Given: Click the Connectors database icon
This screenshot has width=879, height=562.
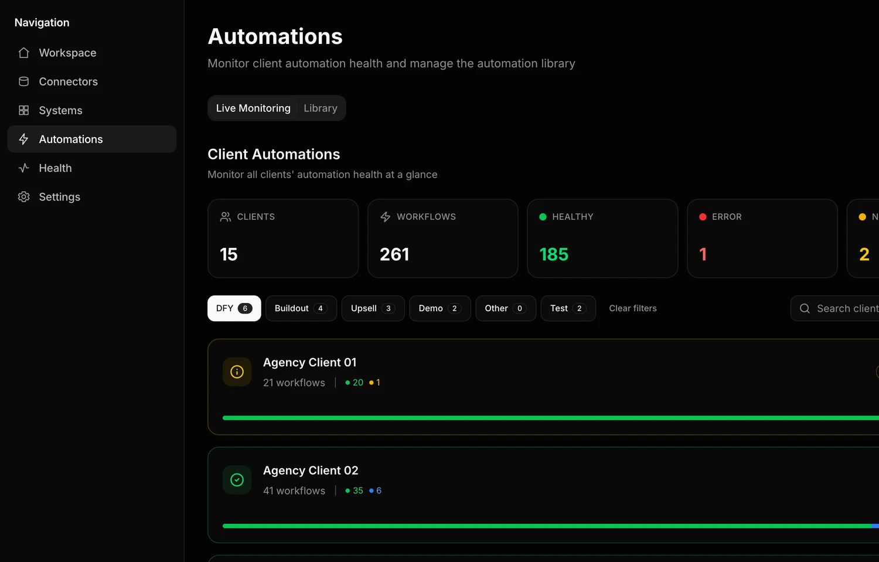Looking at the screenshot, I should (x=23, y=81).
